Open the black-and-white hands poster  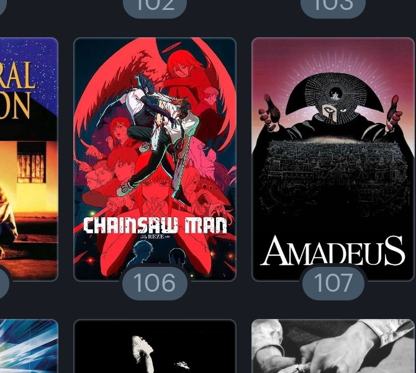pyautogui.click(x=333, y=346)
